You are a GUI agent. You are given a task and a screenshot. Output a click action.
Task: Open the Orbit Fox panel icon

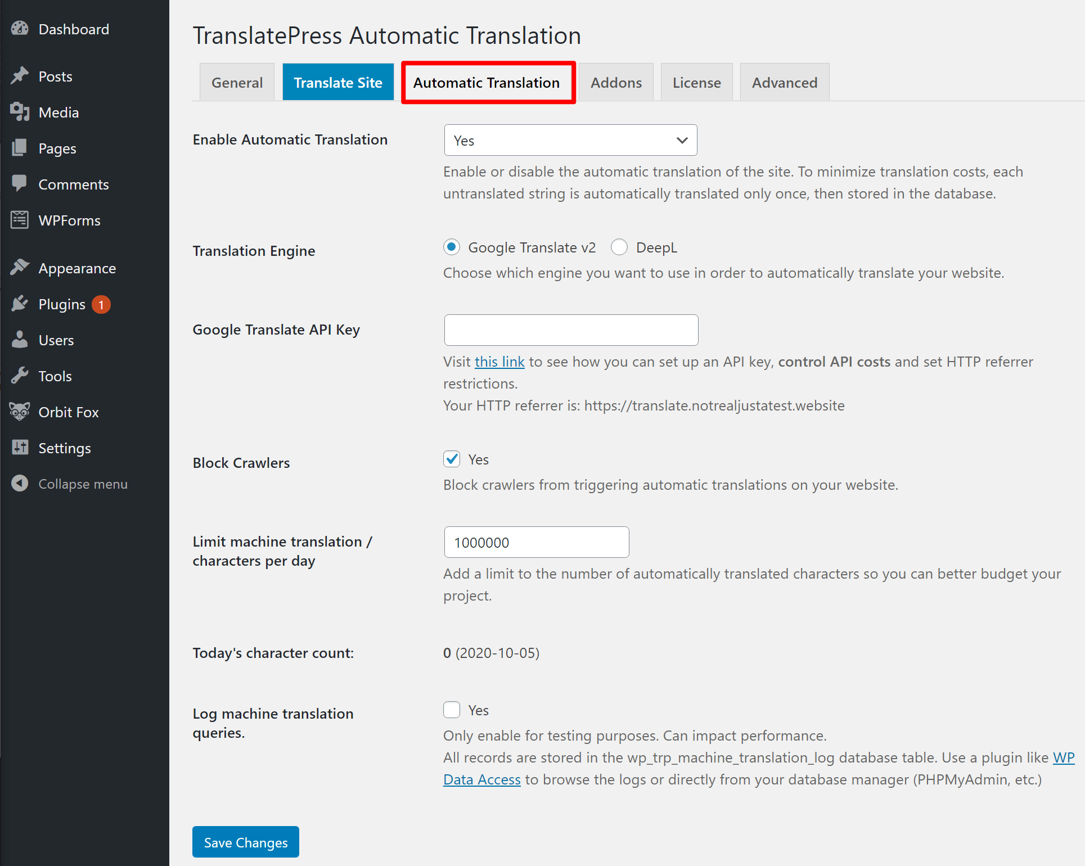20,412
